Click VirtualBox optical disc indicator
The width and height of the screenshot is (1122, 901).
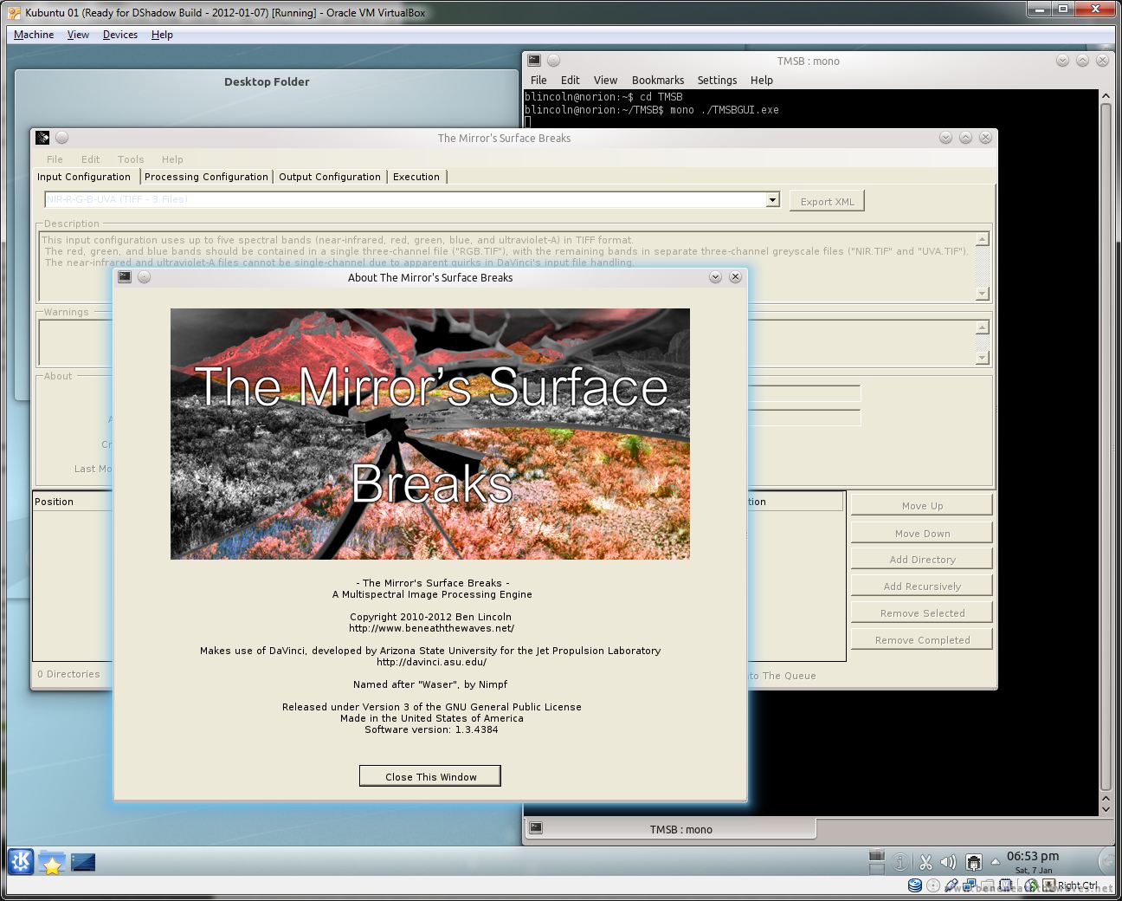click(x=932, y=885)
